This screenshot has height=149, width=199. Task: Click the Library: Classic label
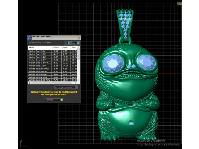pyautogui.click(x=40, y=43)
